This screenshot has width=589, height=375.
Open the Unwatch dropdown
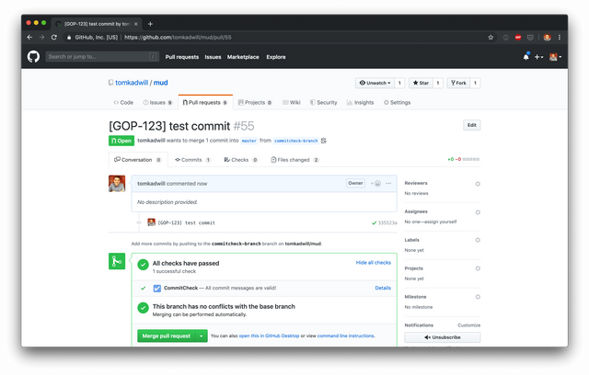[x=375, y=83]
